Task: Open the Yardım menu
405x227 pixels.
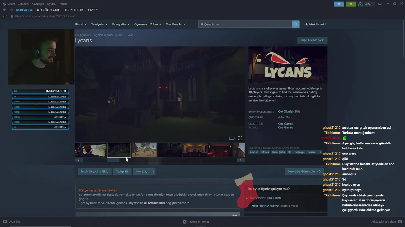Action: click(x=64, y=4)
